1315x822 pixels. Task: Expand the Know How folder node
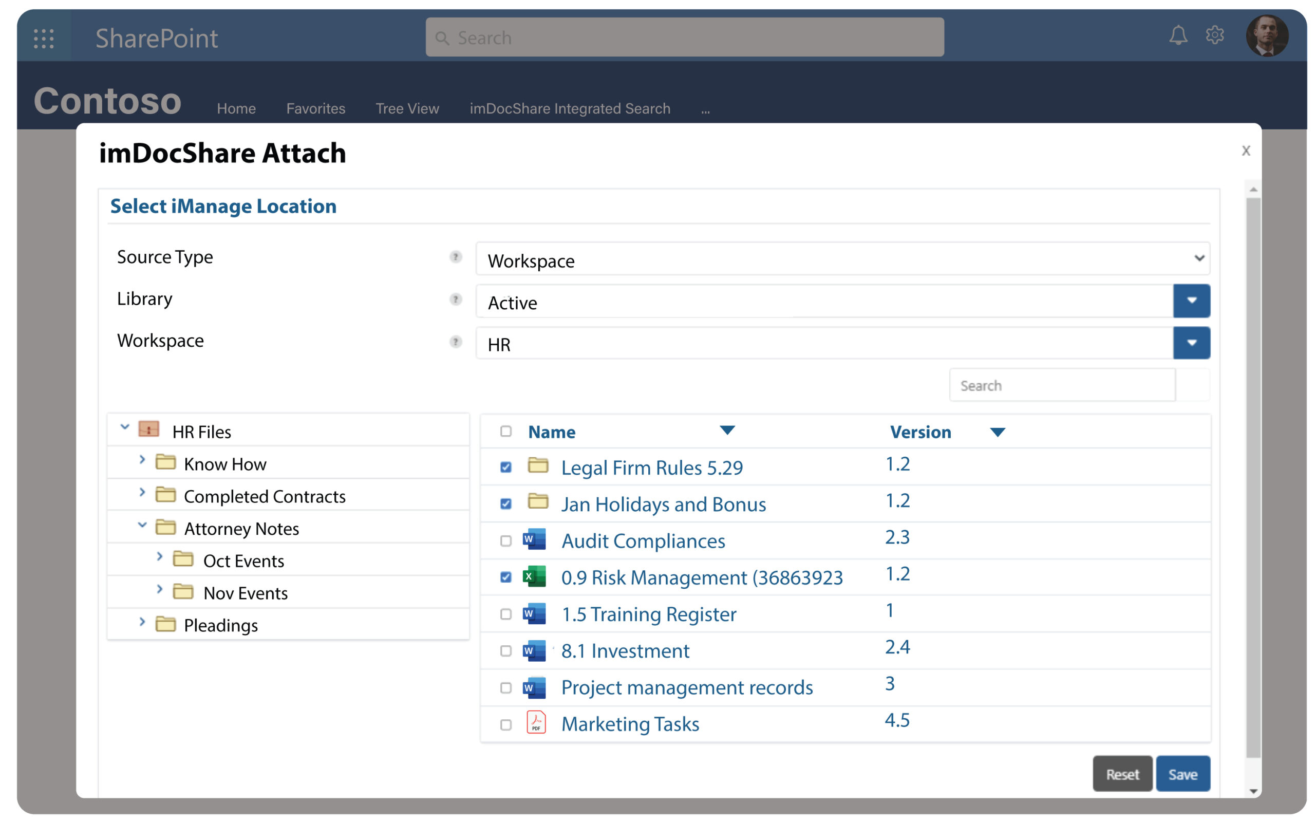point(142,460)
